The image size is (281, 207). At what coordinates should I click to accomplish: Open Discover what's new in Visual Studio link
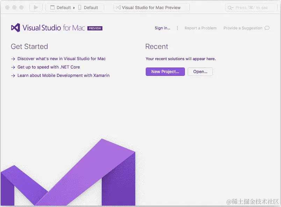tap(62, 59)
